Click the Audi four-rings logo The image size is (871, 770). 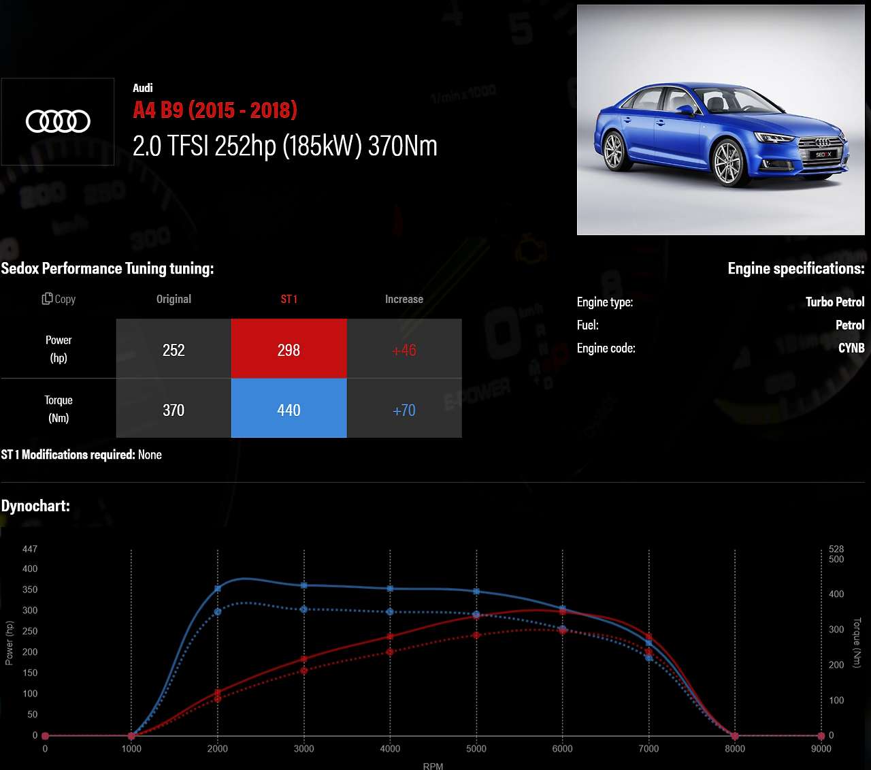point(58,122)
